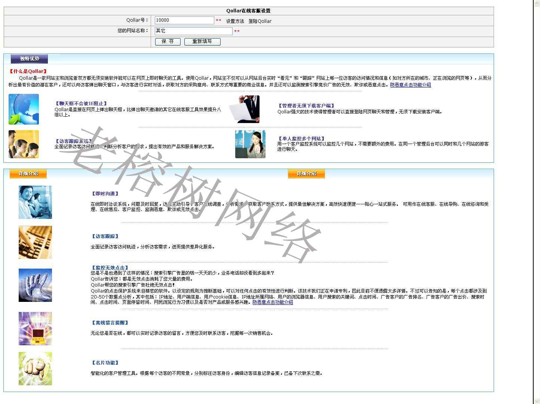
Task: Open the 设置方法 link
Action: (235, 21)
